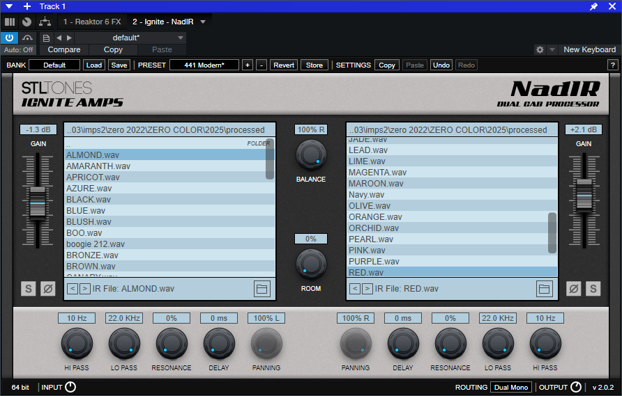
Task: Add plugin with the plus icon
Action: [x=27, y=6]
